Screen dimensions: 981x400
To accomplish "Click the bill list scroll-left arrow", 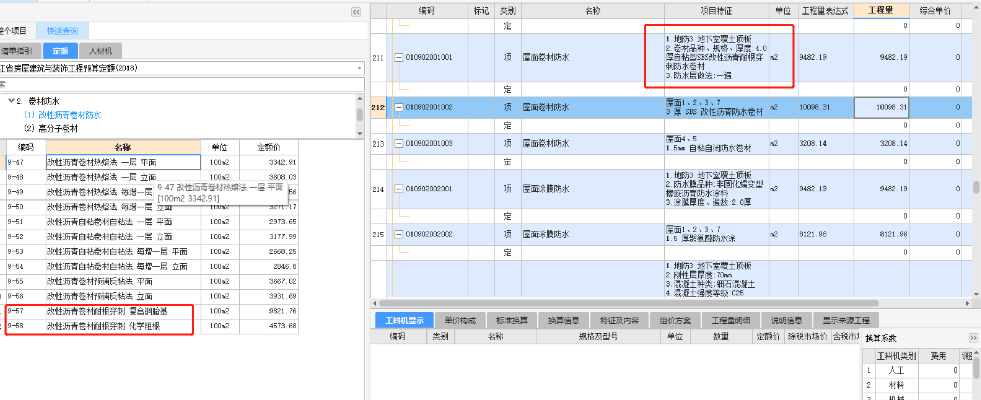I will pos(375,303).
